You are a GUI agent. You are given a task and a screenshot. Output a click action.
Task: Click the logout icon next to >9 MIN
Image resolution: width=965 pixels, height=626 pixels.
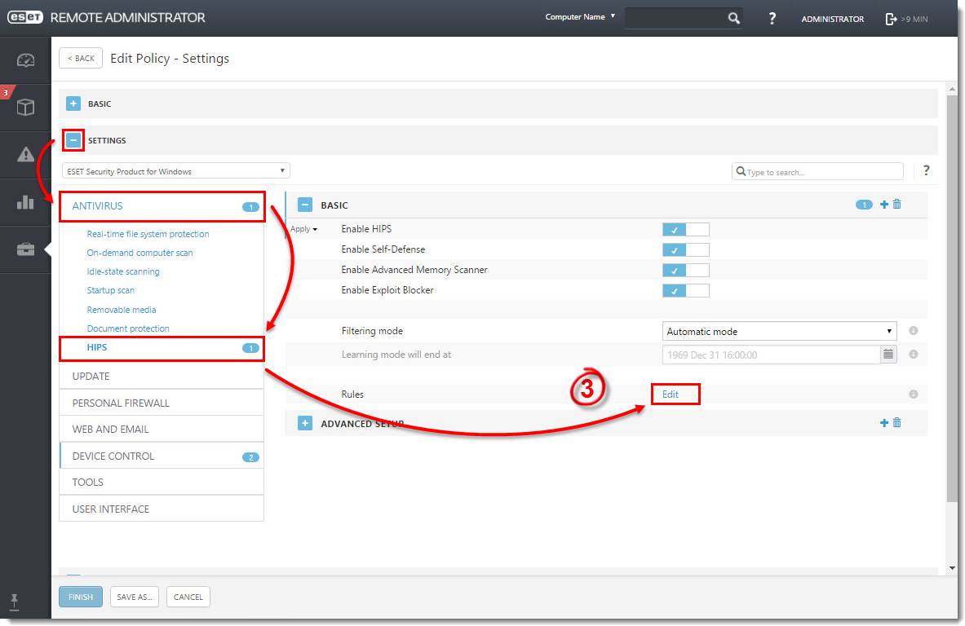tap(891, 19)
